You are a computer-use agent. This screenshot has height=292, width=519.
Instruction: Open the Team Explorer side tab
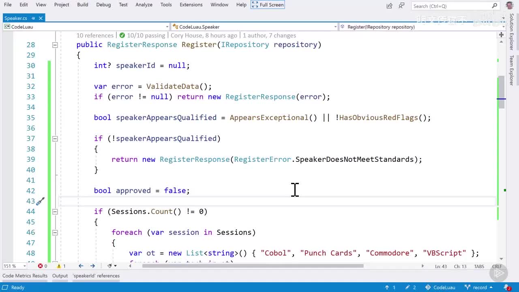pos(511,70)
